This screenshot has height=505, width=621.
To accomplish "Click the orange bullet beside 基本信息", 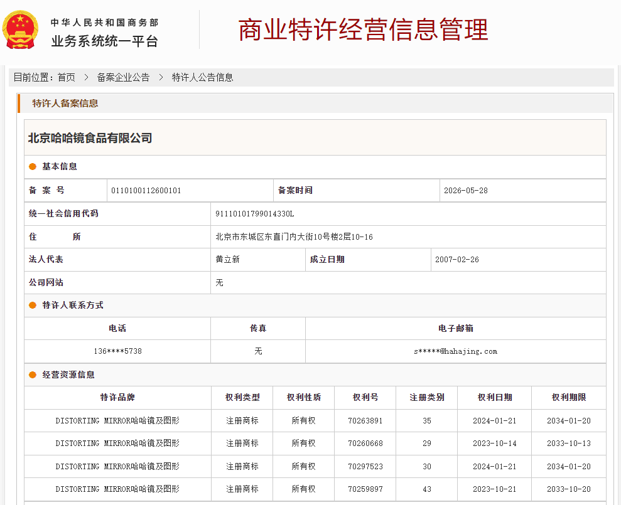I will 33,167.
